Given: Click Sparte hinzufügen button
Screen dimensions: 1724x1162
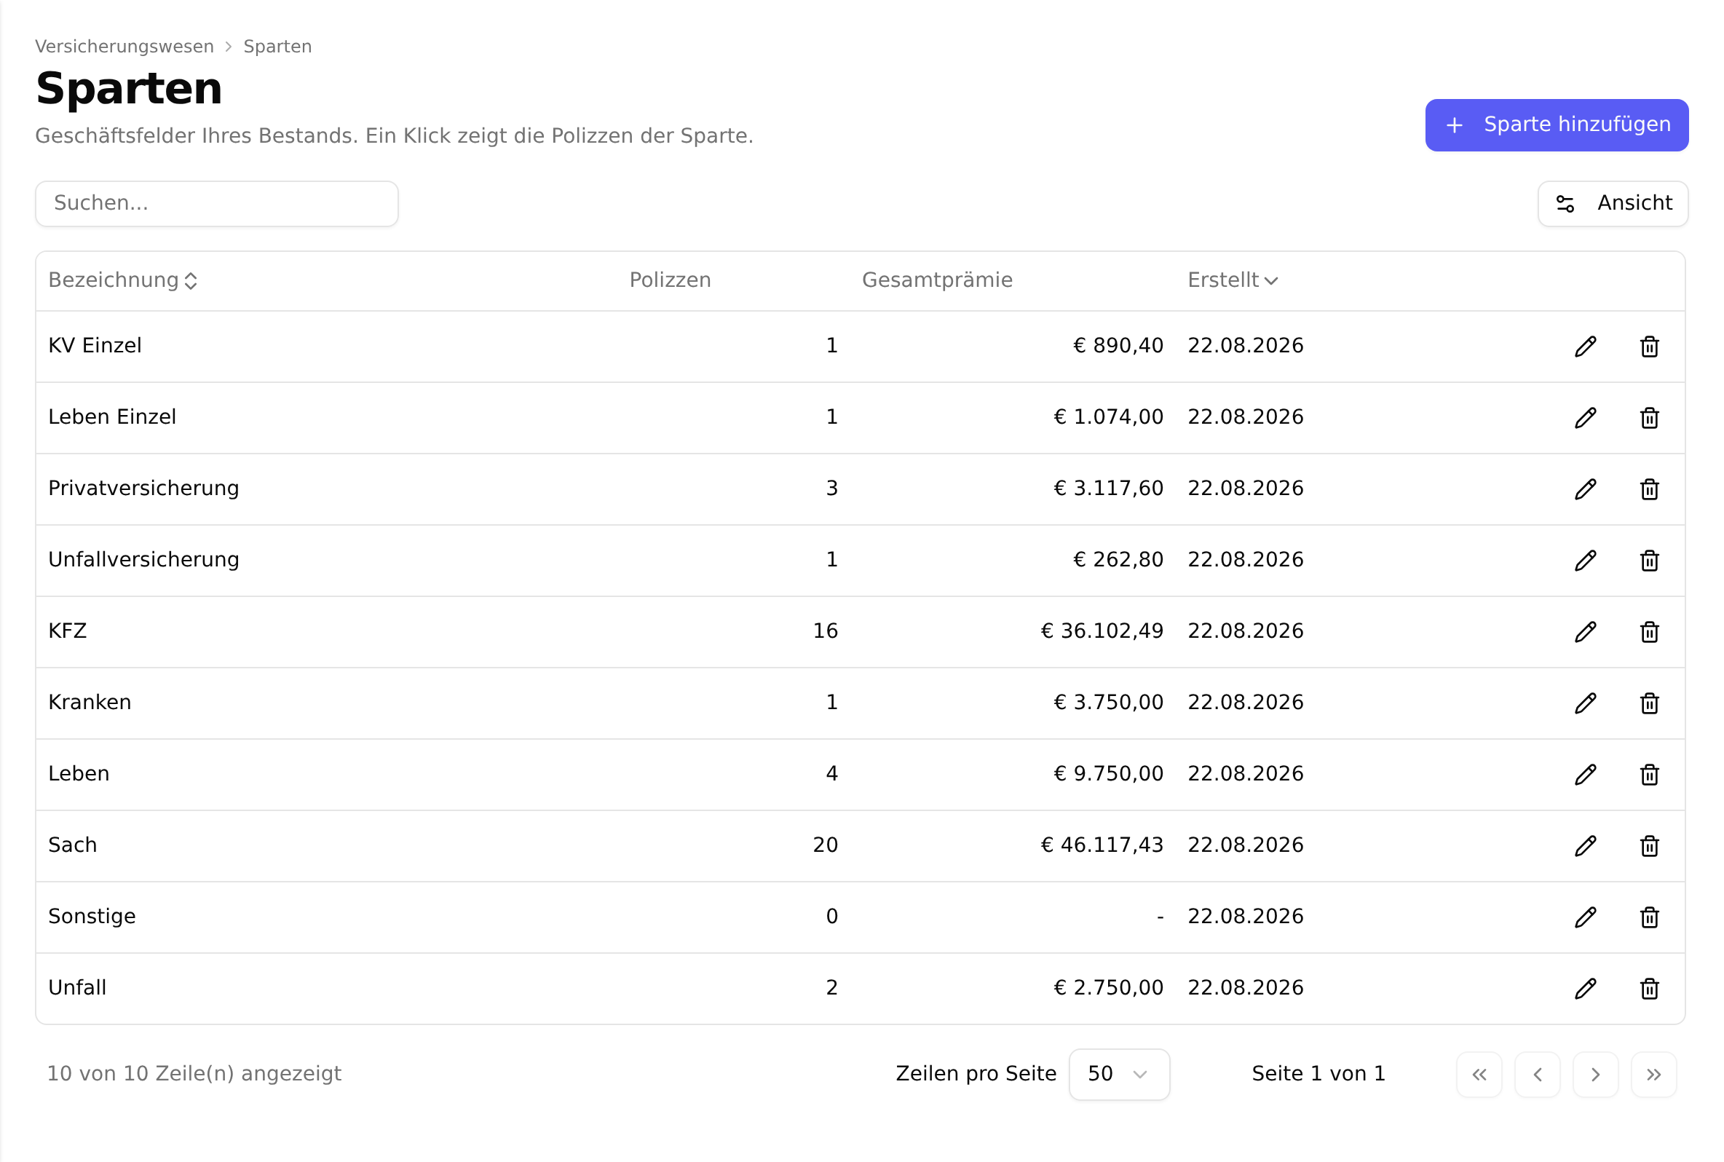Looking at the screenshot, I should tap(1556, 125).
